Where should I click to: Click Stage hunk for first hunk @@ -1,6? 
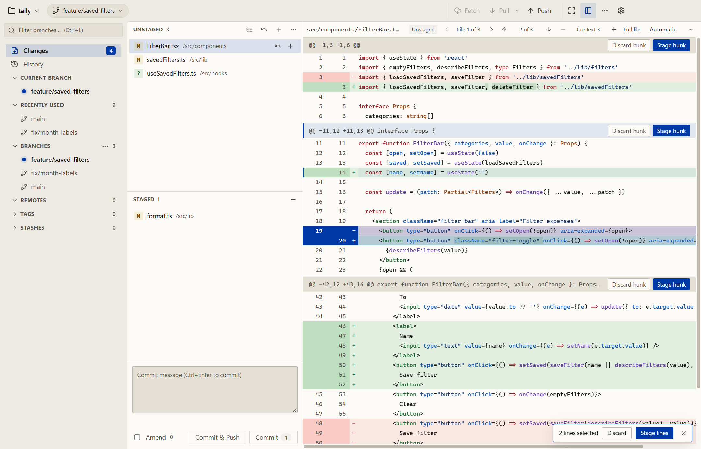coord(671,45)
